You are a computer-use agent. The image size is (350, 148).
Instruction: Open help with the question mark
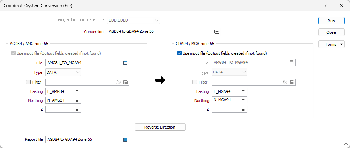click(x=325, y=5)
